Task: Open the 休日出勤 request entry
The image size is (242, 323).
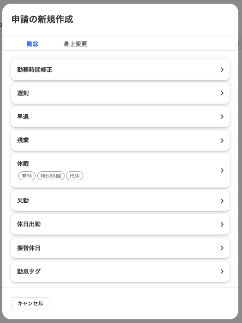Action: pyautogui.click(x=120, y=224)
